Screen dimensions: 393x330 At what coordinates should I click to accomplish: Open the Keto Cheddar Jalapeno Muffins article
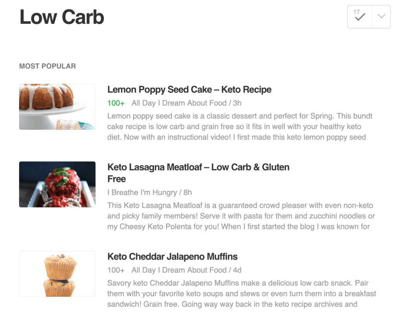click(172, 257)
